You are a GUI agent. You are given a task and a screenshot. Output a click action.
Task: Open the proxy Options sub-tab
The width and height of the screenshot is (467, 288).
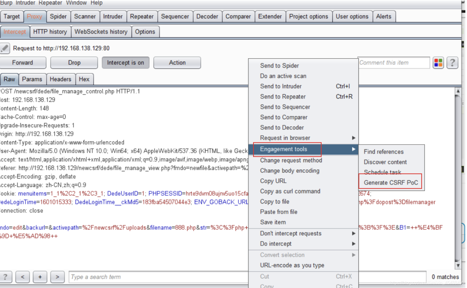145,32
